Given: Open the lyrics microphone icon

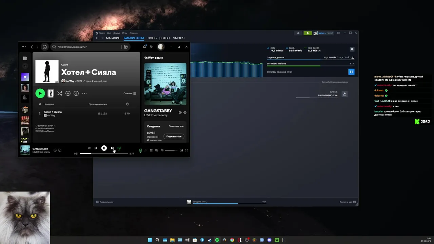Looking at the screenshot, I should click(146, 150).
